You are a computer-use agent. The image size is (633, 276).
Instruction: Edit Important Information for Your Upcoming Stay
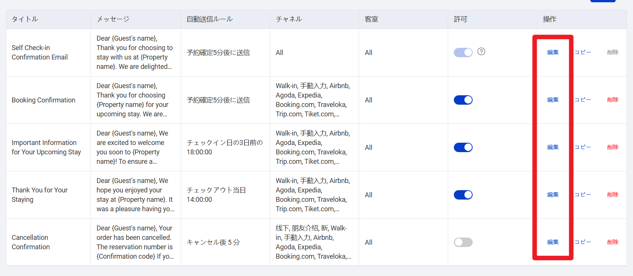pos(553,147)
